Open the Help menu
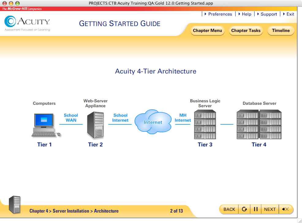The height and width of the screenshot is (223, 302). (x=244, y=14)
